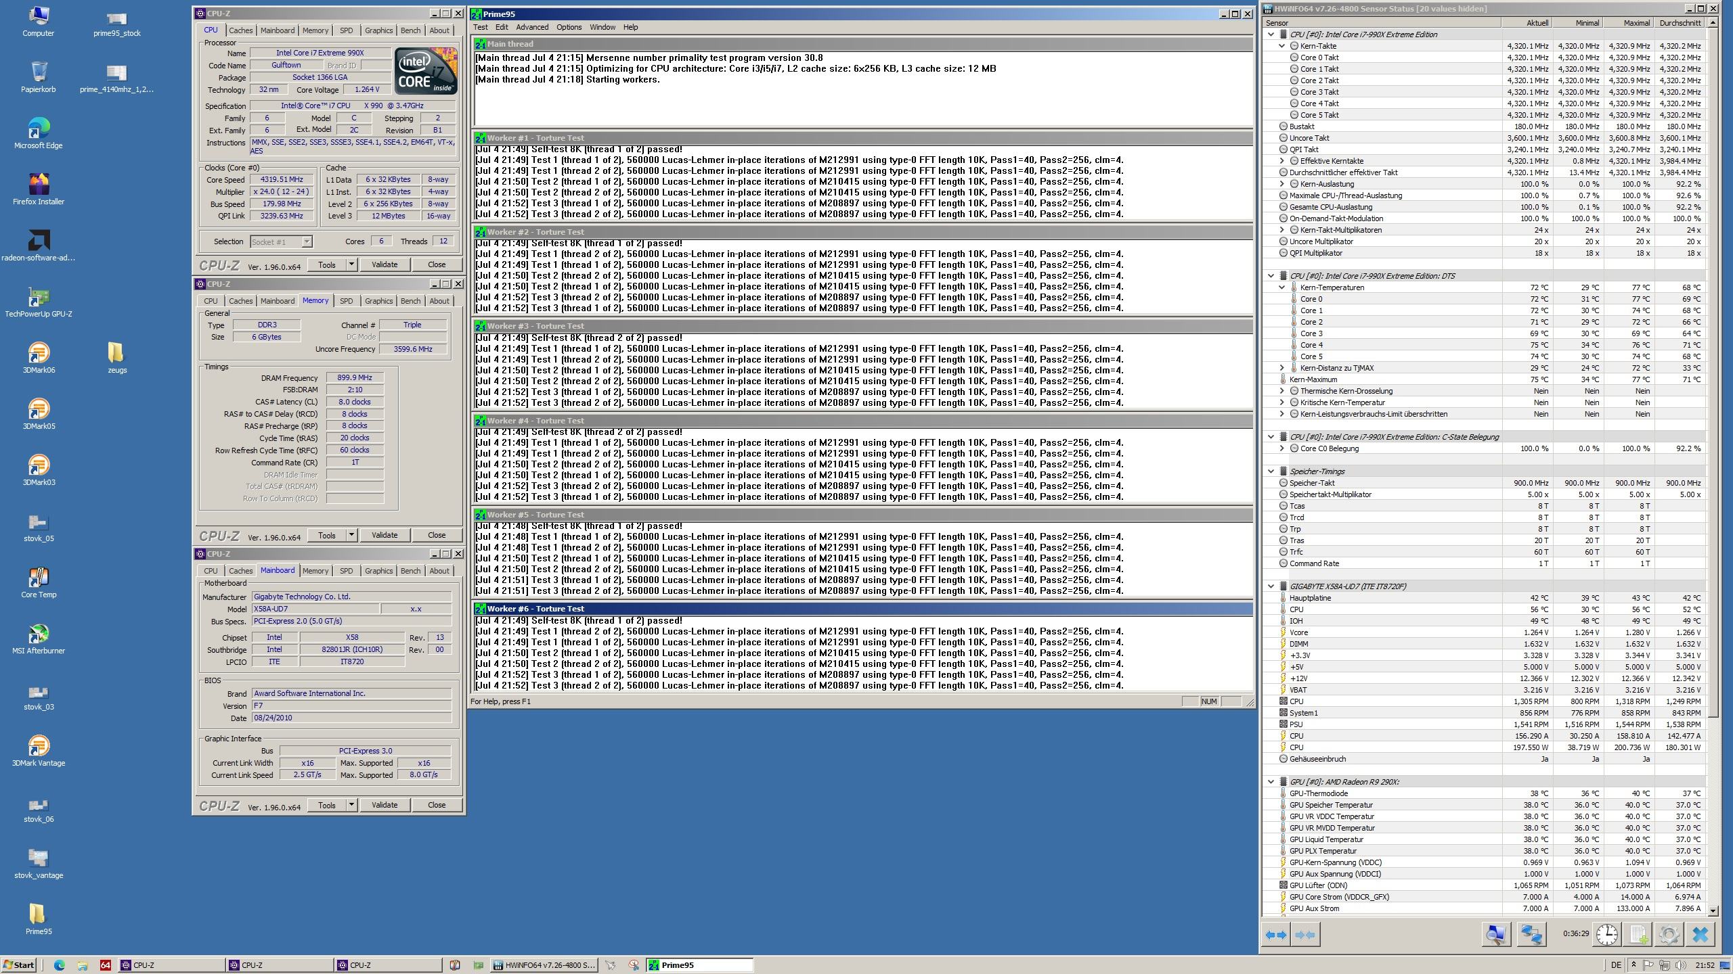1733x974 pixels.
Task: Click Validate in top CPU-Z window
Action: point(385,264)
